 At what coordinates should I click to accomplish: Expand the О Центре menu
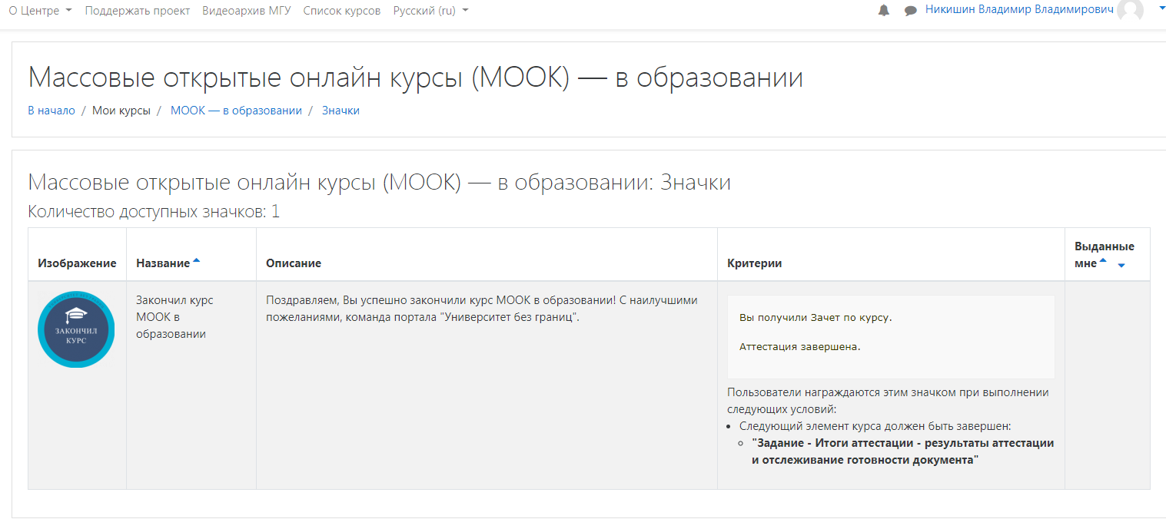click(x=35, y=11)
